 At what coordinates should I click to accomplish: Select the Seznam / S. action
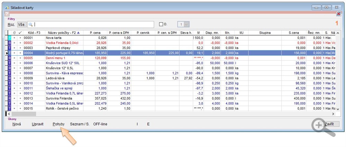pyautogui.click(x=79, y=124)
